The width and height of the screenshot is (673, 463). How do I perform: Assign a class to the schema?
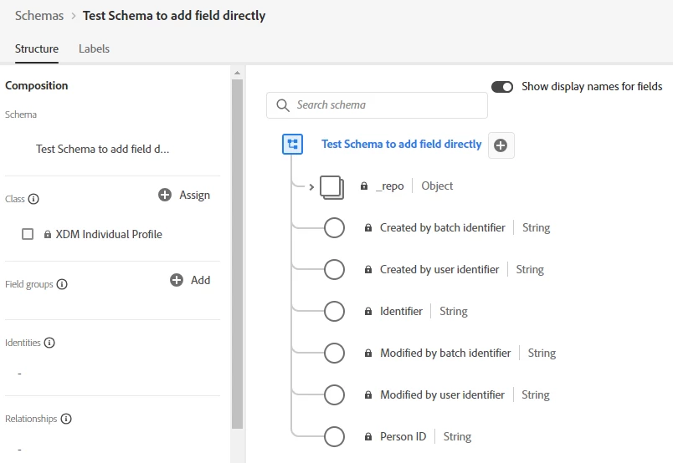point(184,195)
